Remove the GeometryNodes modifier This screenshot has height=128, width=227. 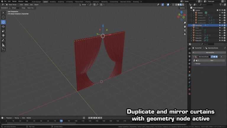click(x=221, y=57)
